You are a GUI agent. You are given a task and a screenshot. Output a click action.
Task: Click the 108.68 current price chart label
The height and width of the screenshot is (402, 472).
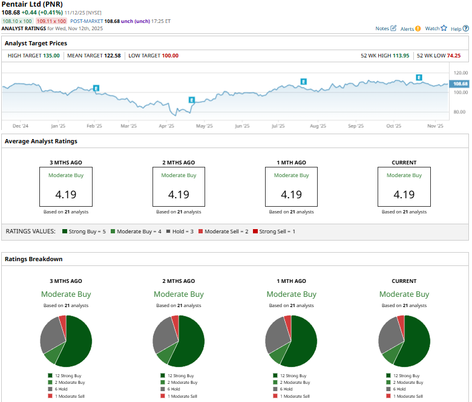click(460, 84)
